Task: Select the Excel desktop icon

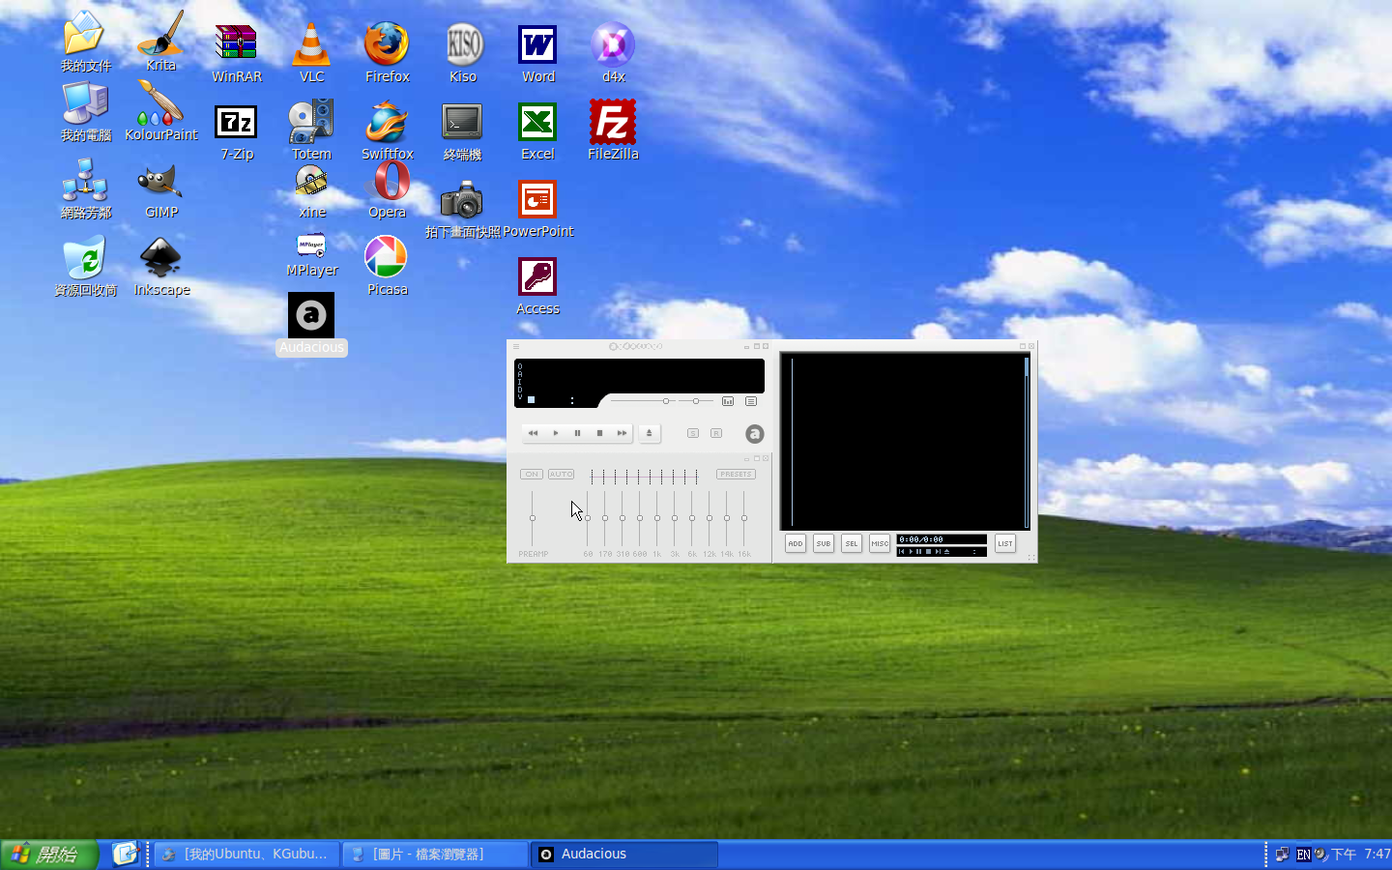Action: click(x=537, y=130)
